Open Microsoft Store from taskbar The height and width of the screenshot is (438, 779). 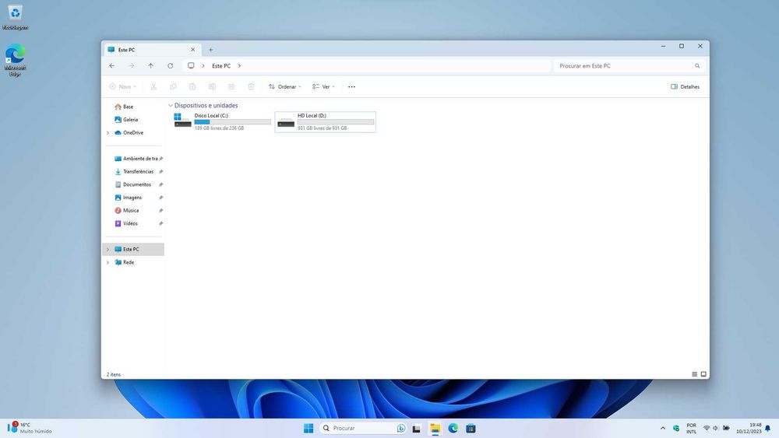pyautogui.click(x=471, y=428)
